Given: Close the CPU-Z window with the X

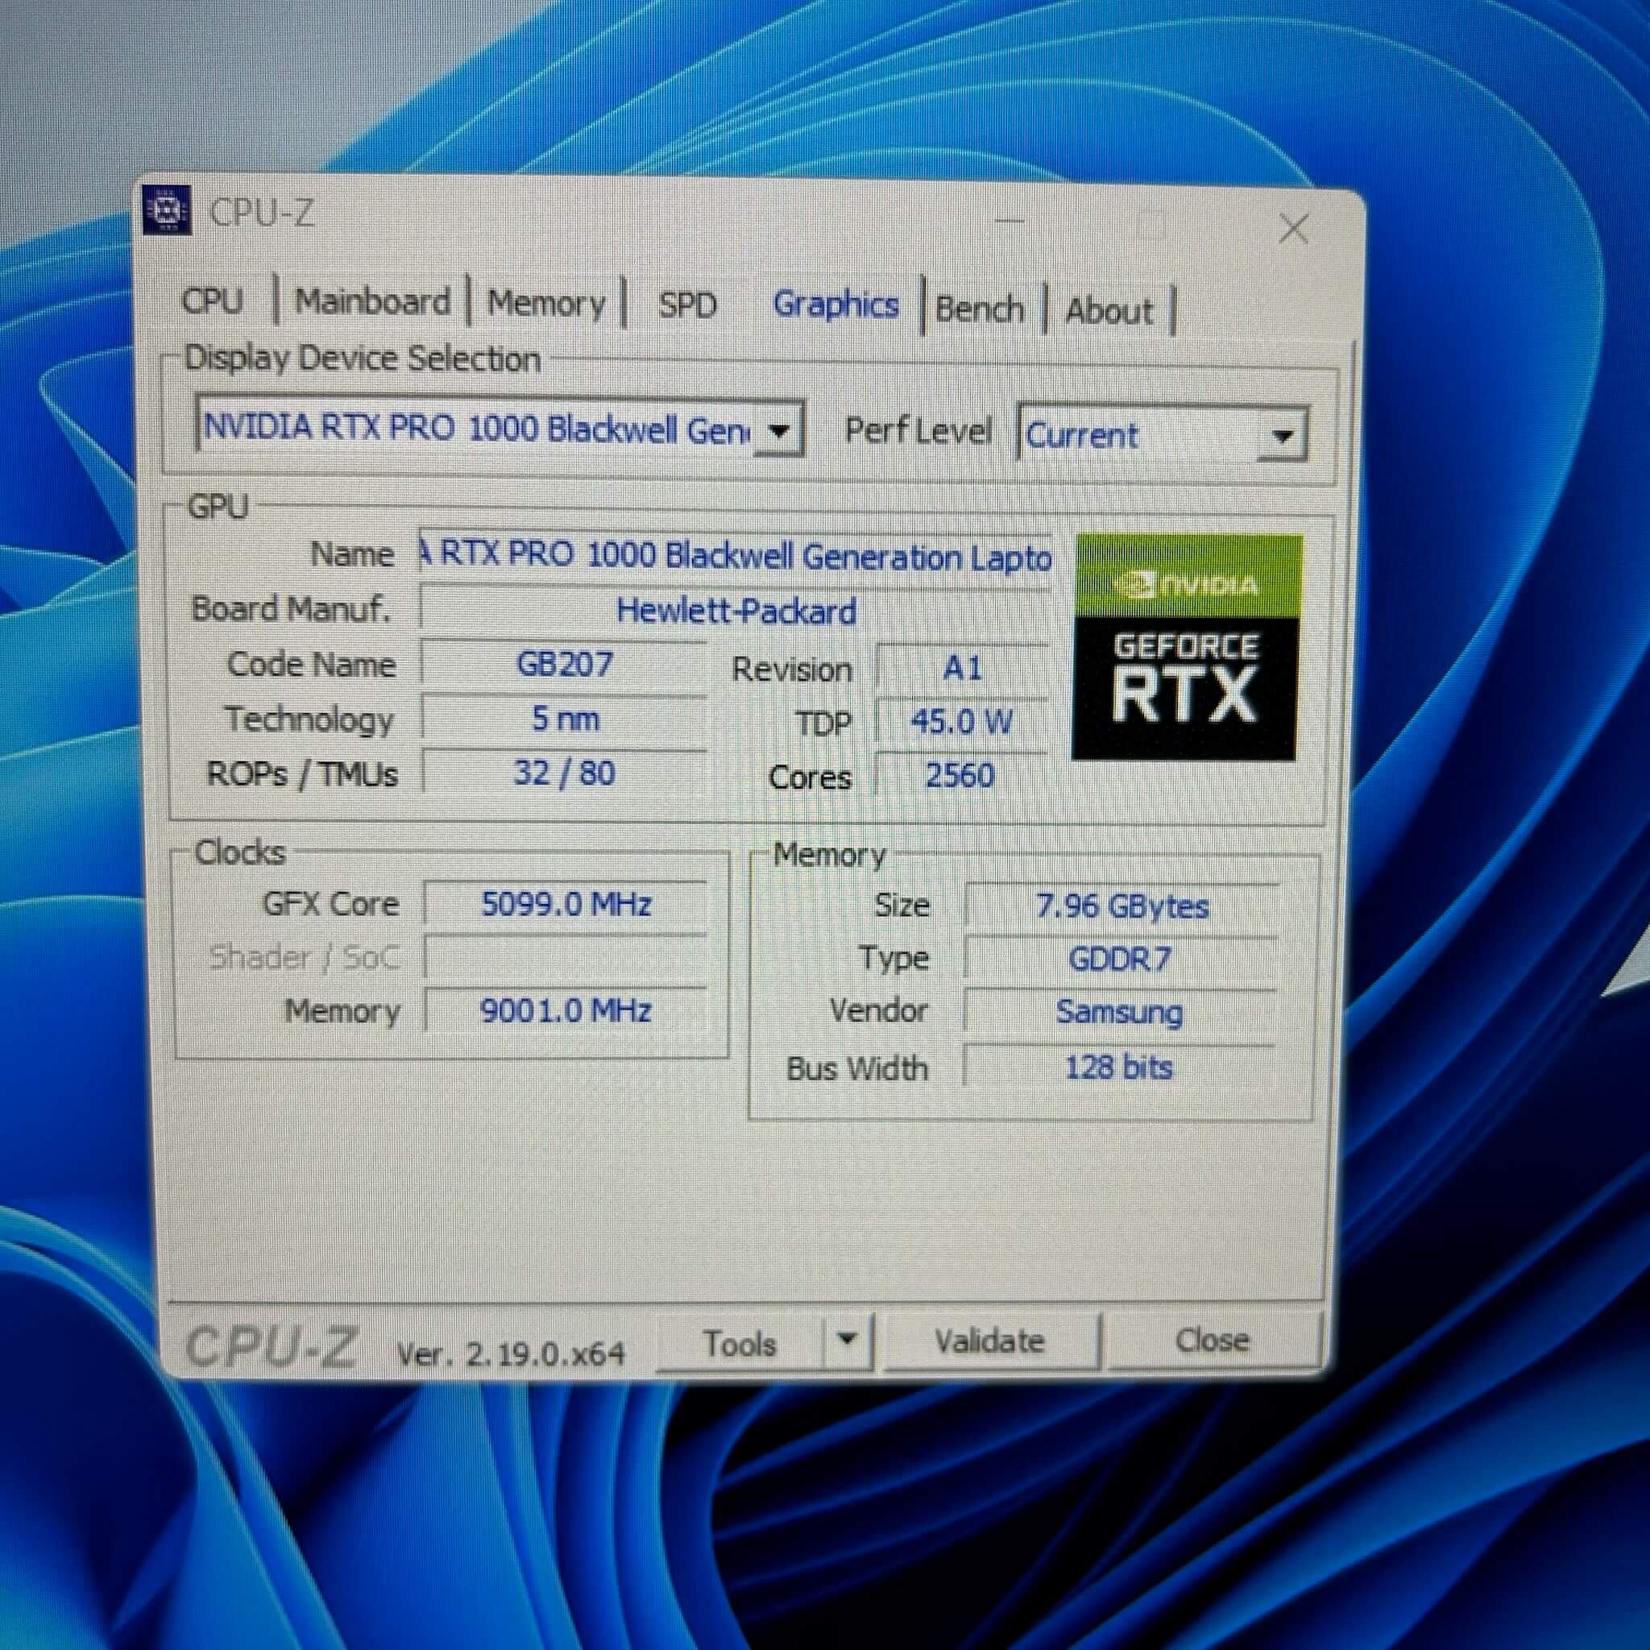Looking at the screenshot, I should click(x=1294, y=228).
